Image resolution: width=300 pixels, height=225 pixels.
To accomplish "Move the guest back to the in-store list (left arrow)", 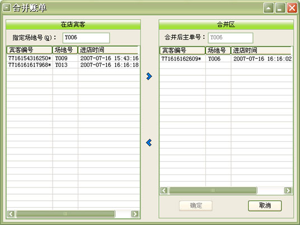I will click(149, 143).
